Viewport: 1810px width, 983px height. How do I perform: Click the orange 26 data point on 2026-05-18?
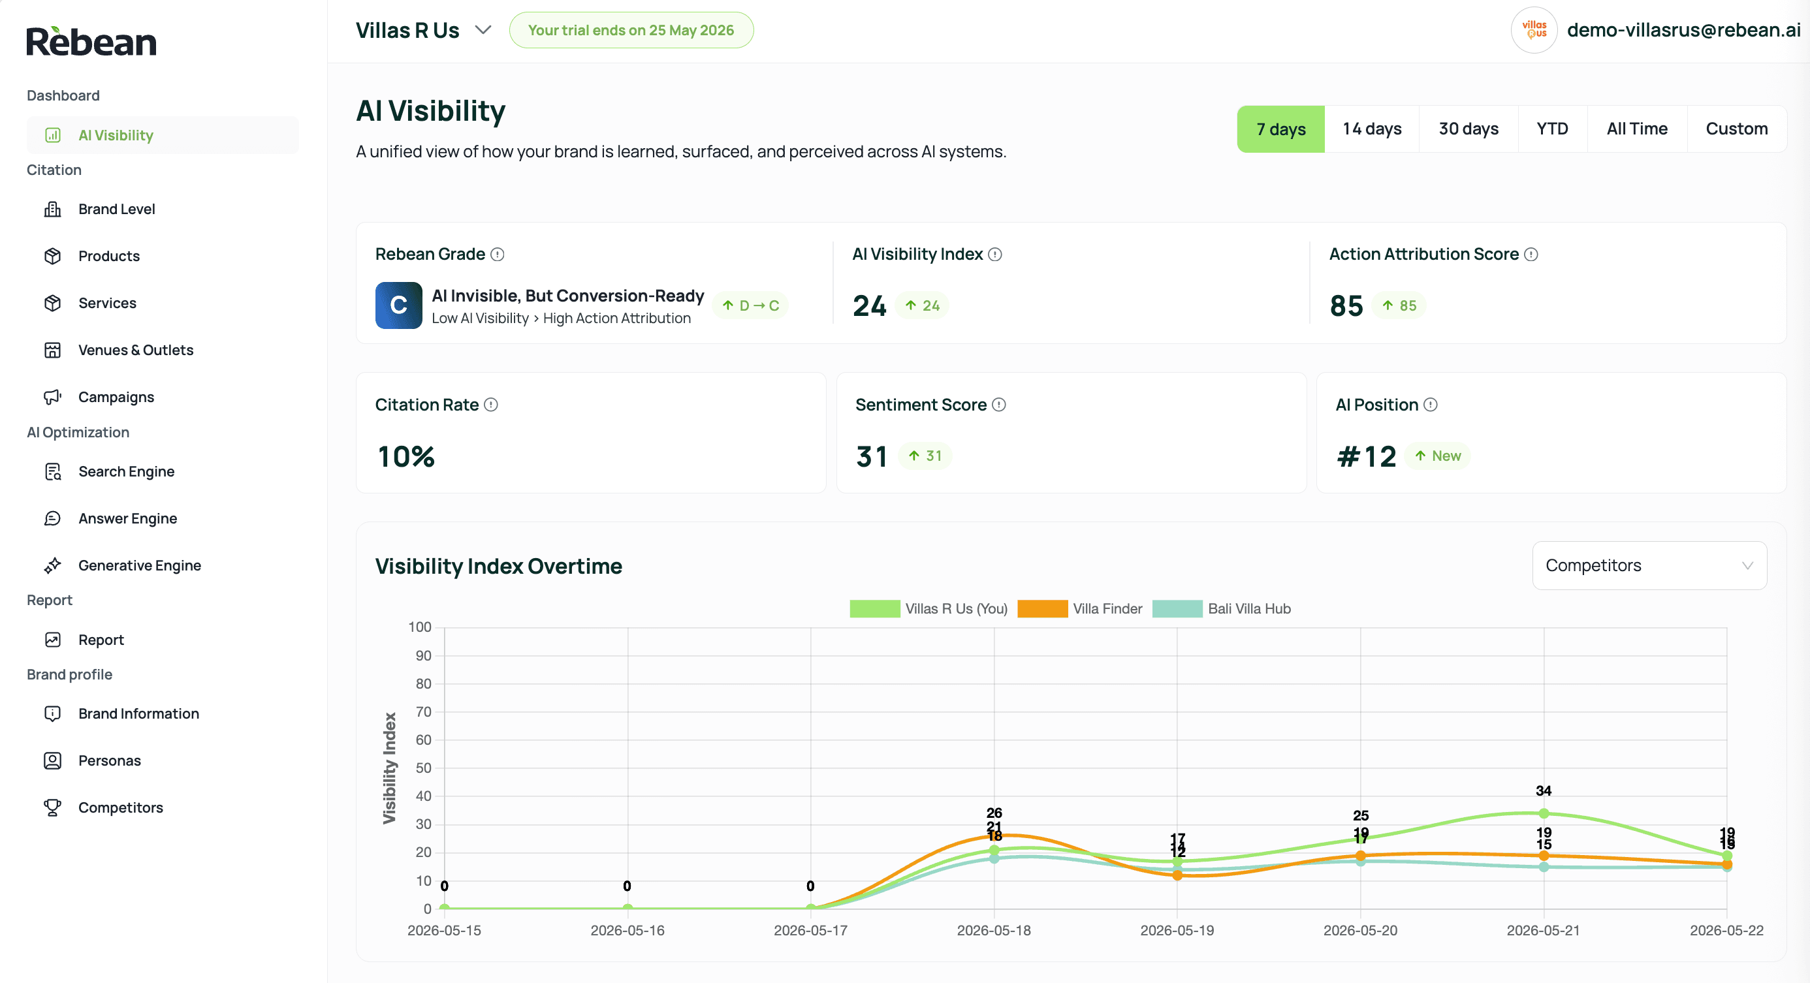coord(994,836)
